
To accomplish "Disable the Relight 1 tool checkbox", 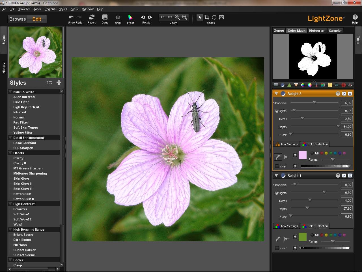I will pyautogui.click(x=344, y=176).
